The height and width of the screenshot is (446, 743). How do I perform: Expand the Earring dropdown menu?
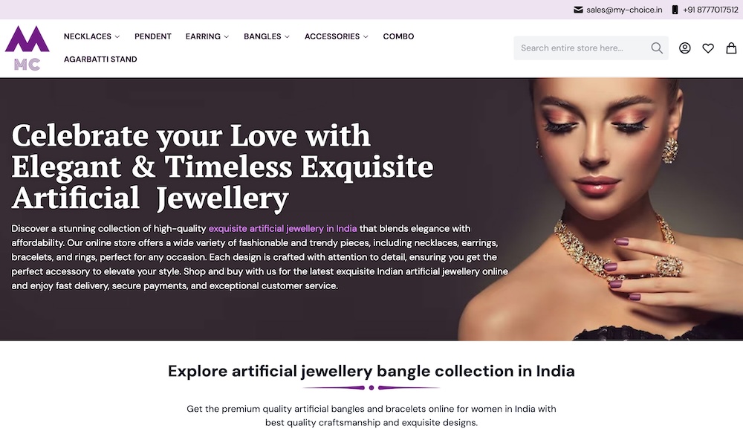click(x=207, y=36)
